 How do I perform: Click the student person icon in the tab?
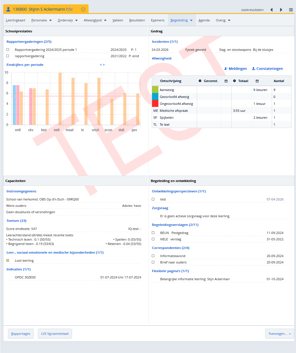pyautogui.click(x=8, y=10)
